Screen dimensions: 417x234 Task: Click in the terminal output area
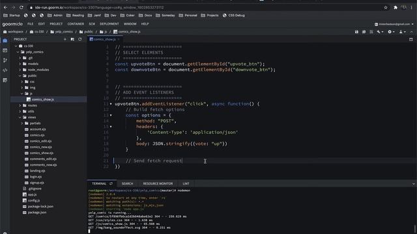250,211
